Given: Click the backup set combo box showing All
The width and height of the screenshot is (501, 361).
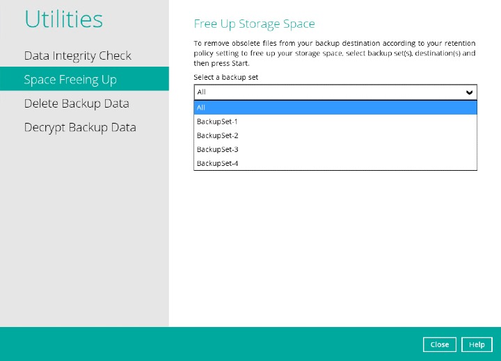Looking at the screenshot, I should point(327,92).
